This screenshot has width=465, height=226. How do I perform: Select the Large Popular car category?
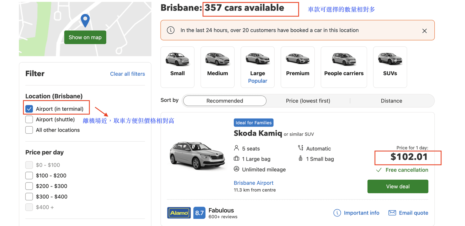[x=258, y=67]
